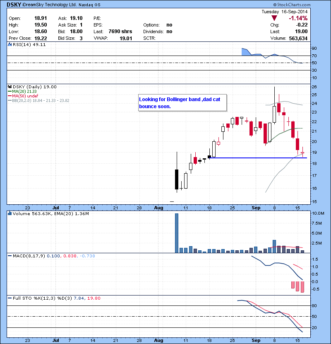The width and height of the screenshot is (331, 344).
Task: Click the Ask price 19.10
Action: tap(76, 18)
